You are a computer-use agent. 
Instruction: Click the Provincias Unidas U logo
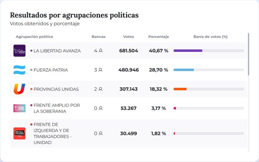(19, 89)
